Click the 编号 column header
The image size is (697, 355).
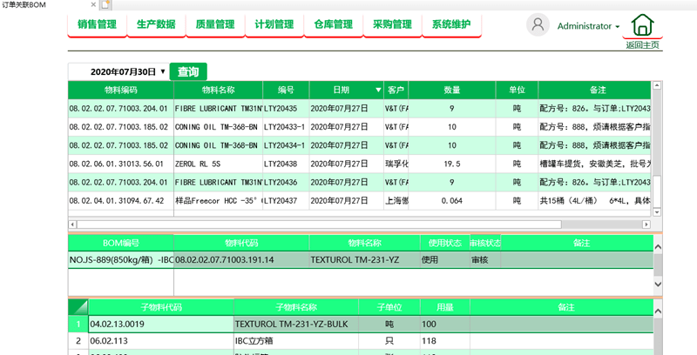click(286, 90)
